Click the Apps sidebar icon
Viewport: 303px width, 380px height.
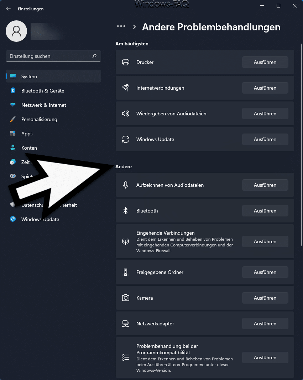[13, 133]
